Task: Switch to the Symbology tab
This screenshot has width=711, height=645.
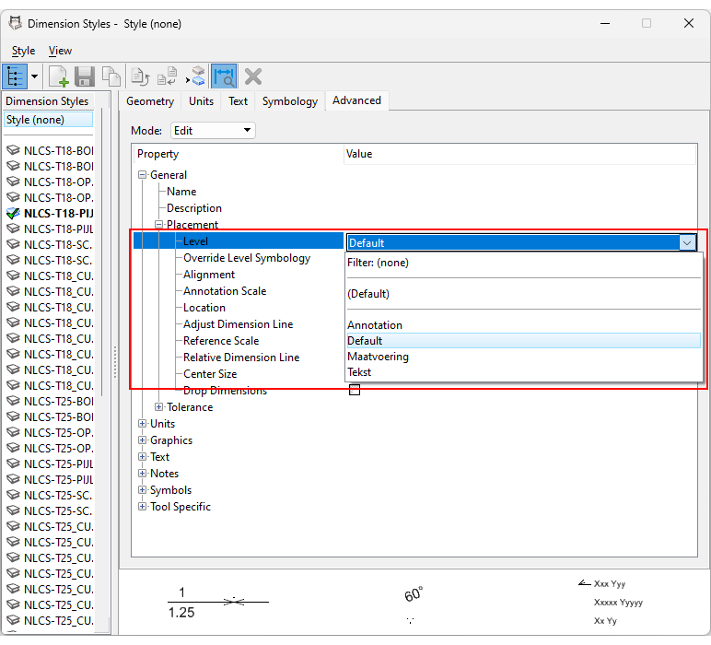Action: point(289,101)
